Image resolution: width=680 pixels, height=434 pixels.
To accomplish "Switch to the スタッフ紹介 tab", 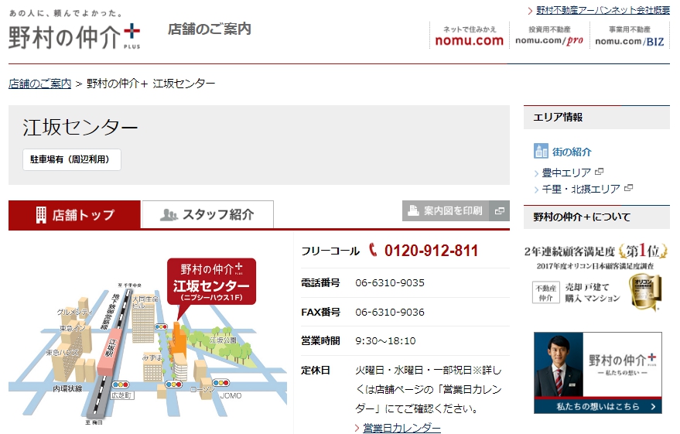I will pyautogui.click(x=208, y=214).
